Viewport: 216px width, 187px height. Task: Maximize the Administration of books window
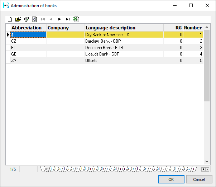[191, 5]
